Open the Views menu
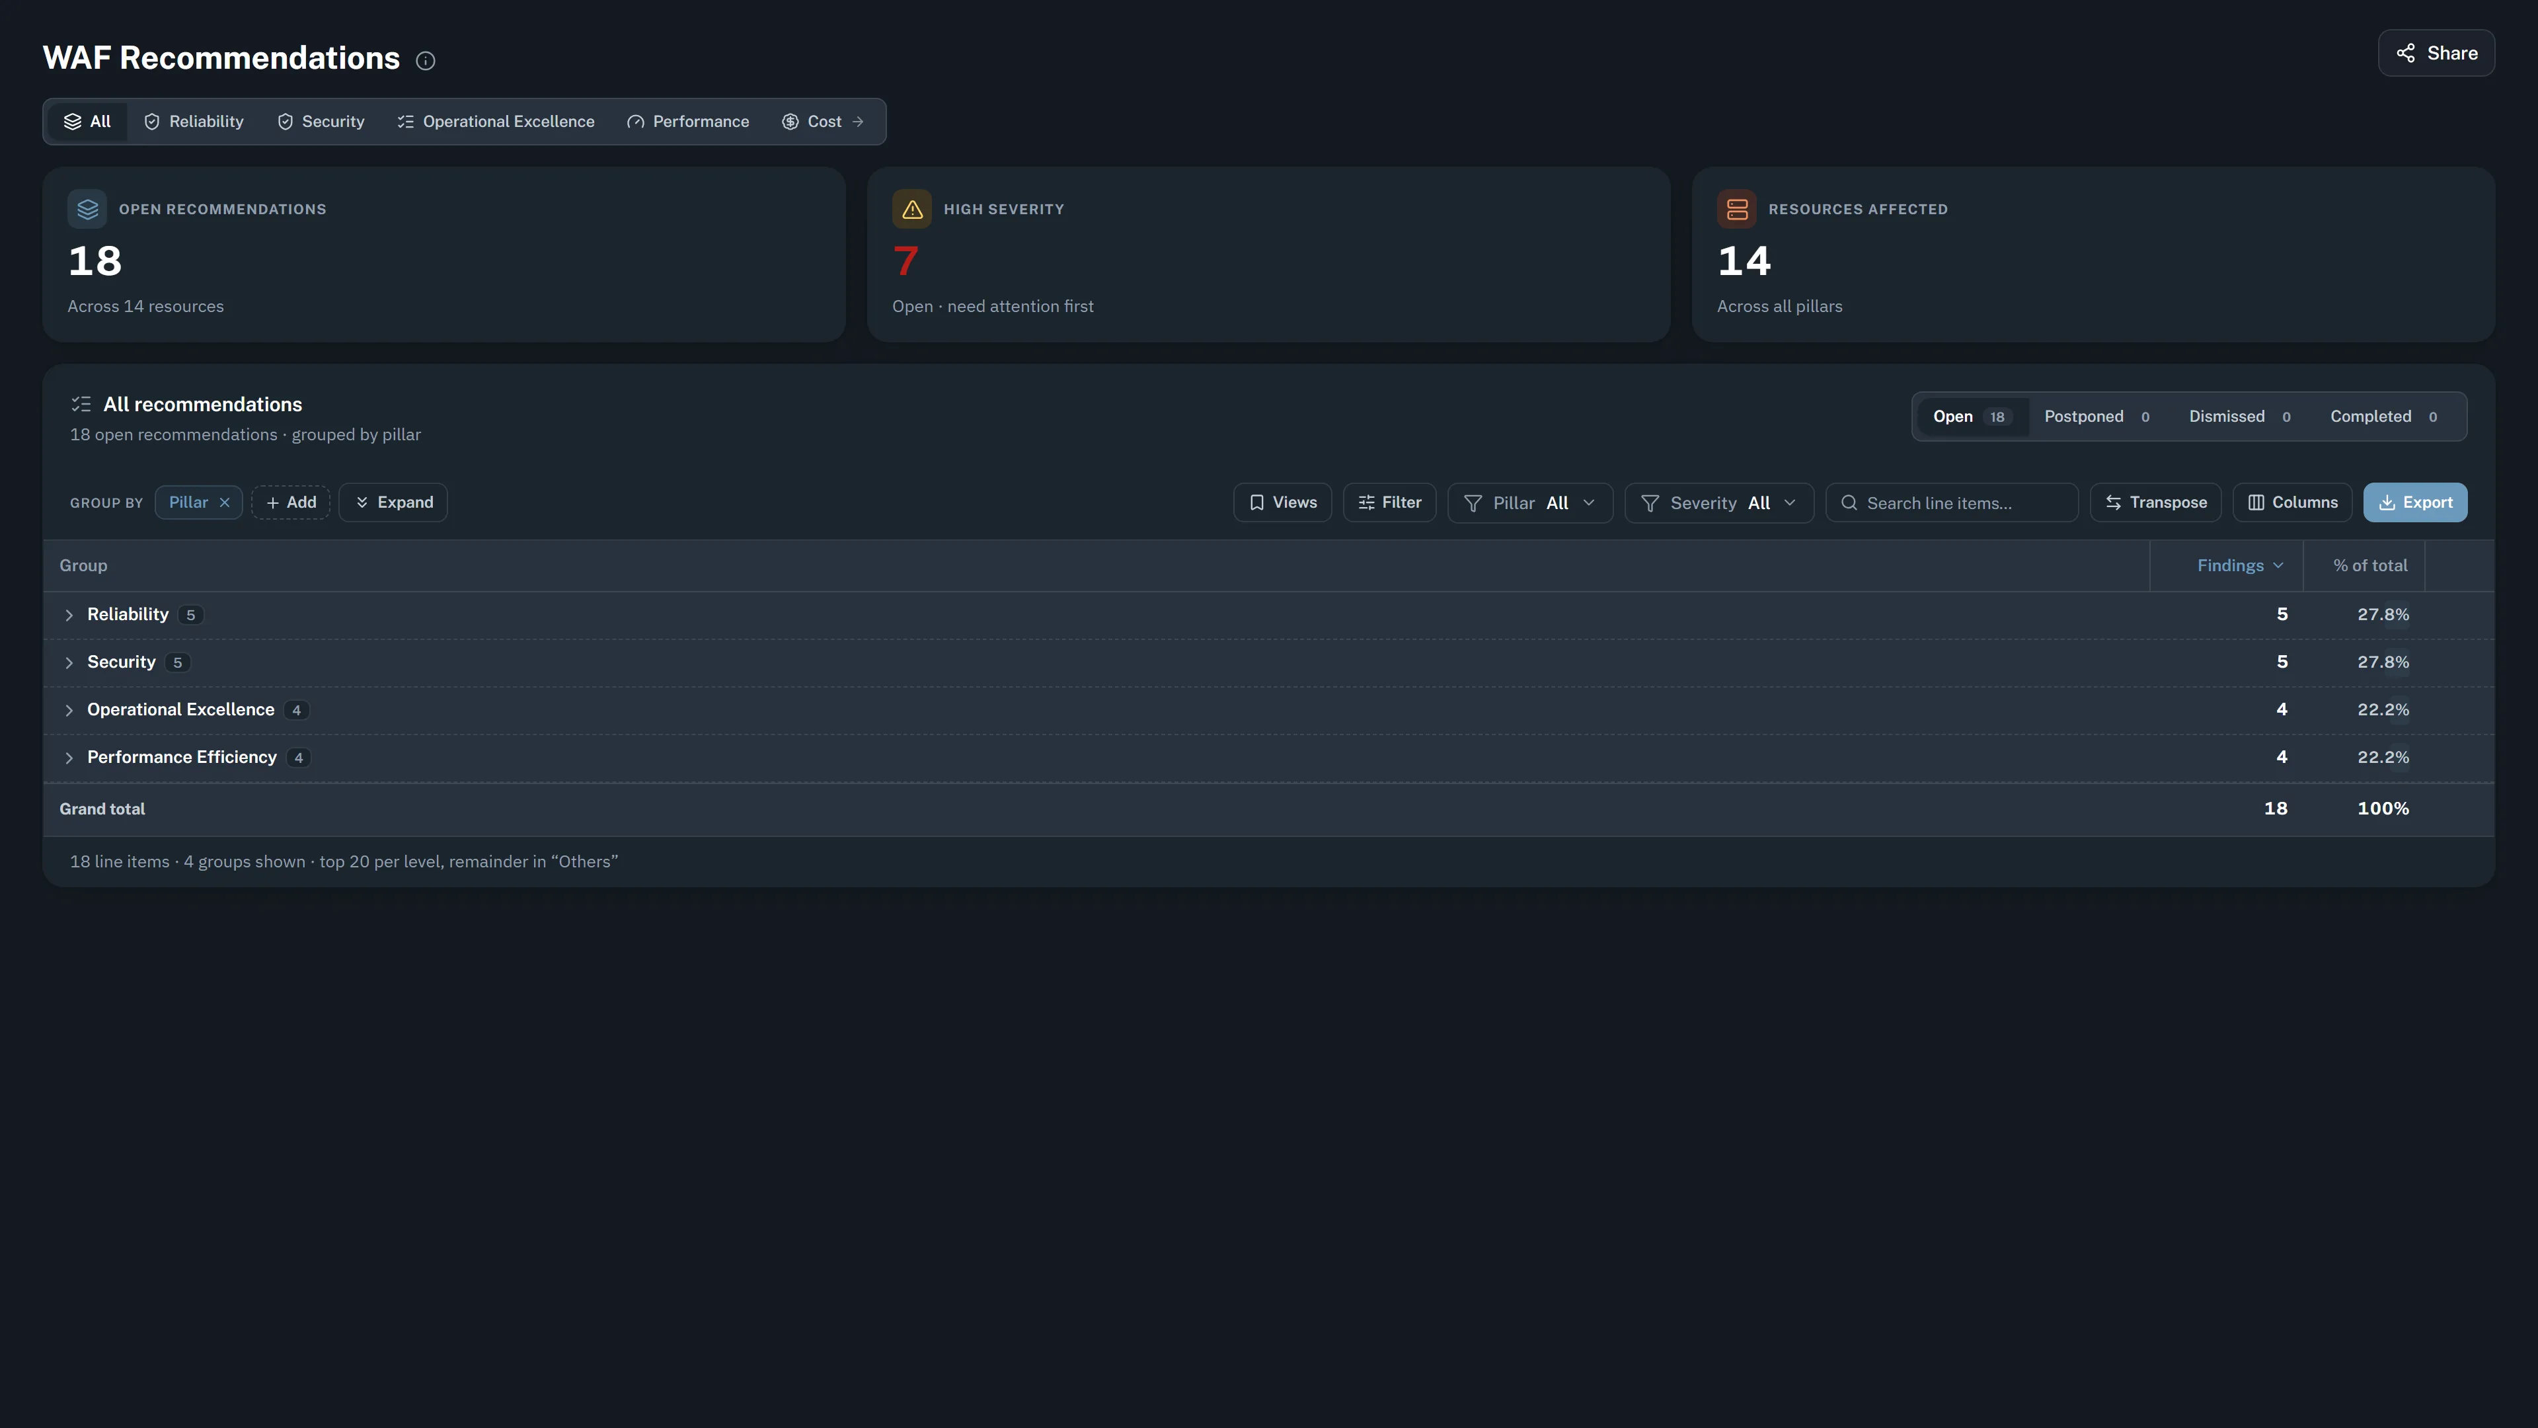The image size is (2538, 1428). [1283, 502]
